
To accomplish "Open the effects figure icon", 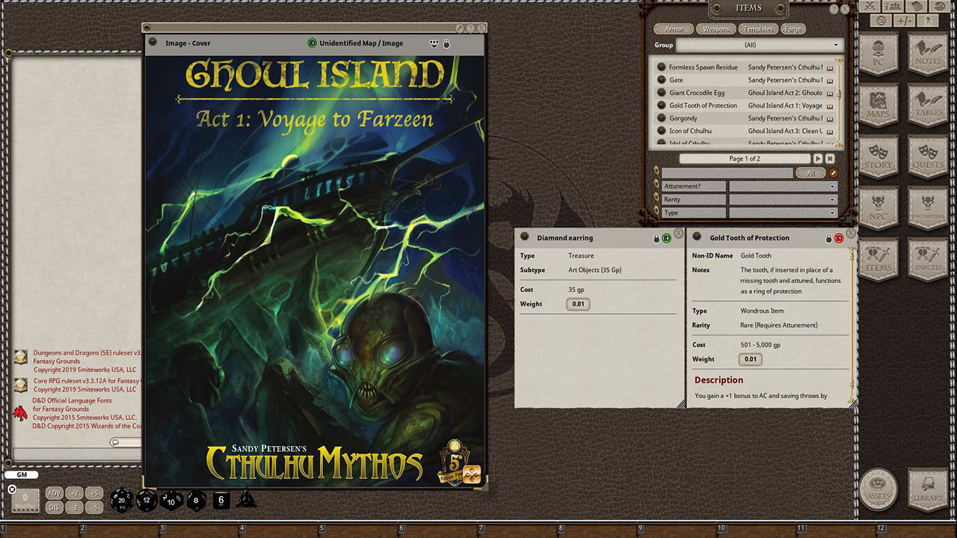I will click(927, 21).
